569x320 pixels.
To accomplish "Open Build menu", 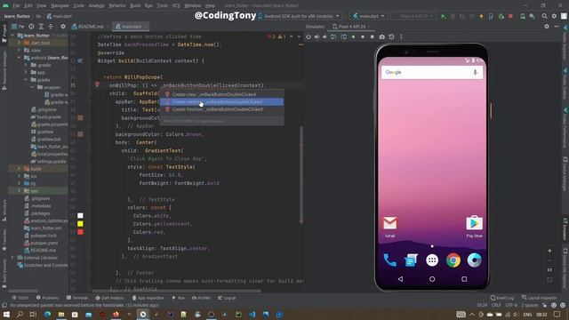I will point(135,6).
